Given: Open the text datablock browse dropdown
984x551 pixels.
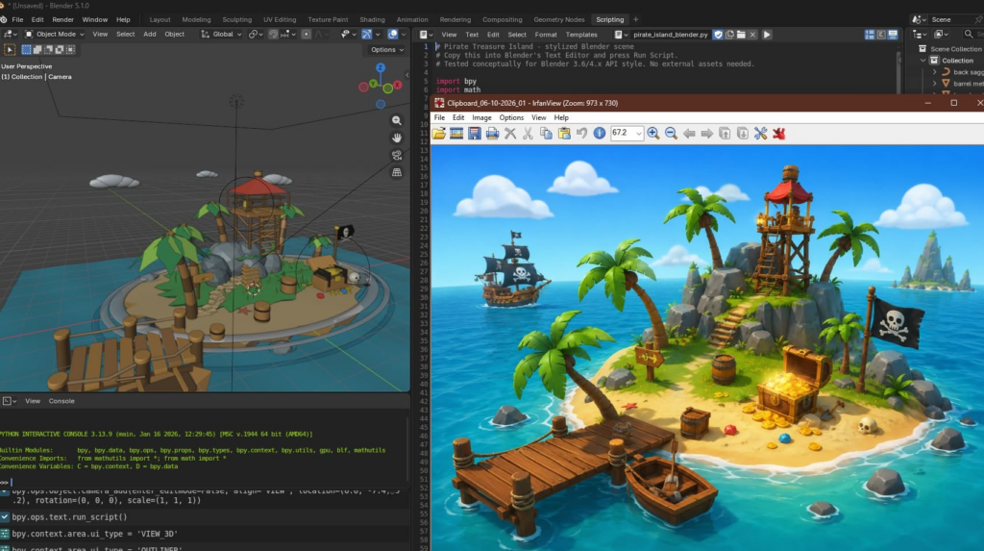Looking at the screenshot, I should [x=622, y=35].
